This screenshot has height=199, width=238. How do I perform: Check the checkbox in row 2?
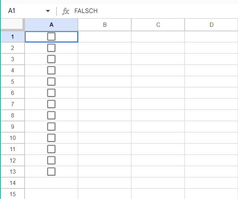(51, 48)
